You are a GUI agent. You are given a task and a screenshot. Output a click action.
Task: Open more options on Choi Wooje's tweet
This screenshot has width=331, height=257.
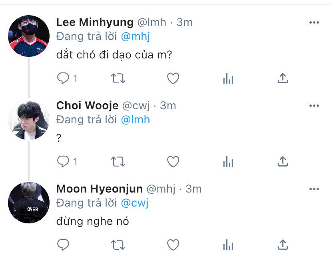pos(314,106)
